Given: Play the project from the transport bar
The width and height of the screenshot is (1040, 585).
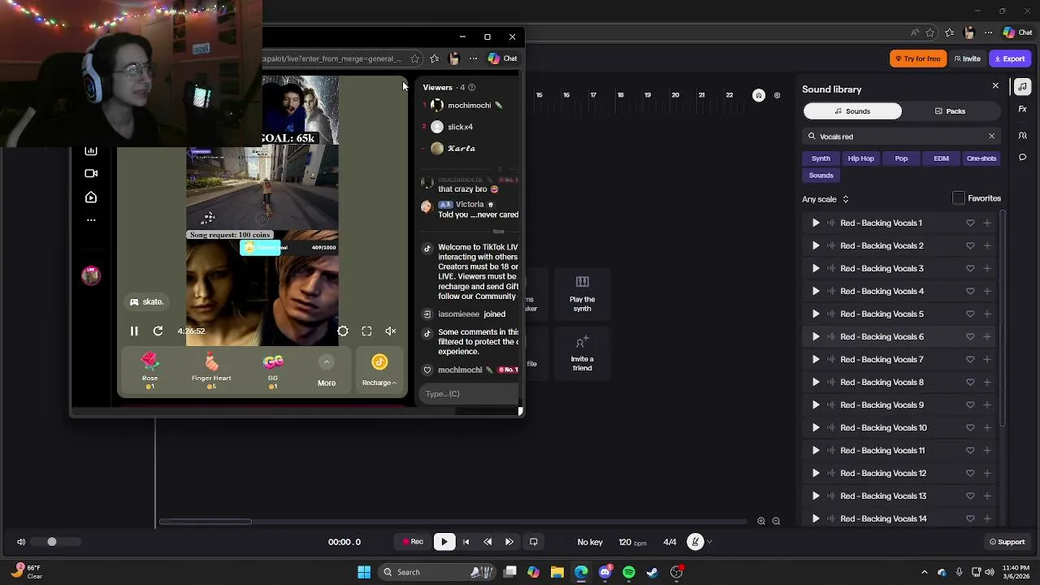Looking at the screenshot, I should pos(444,542).
